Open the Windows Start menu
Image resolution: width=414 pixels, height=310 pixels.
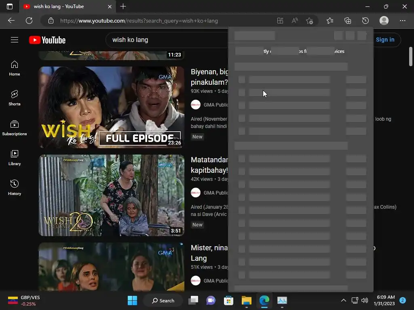point(132,300)
